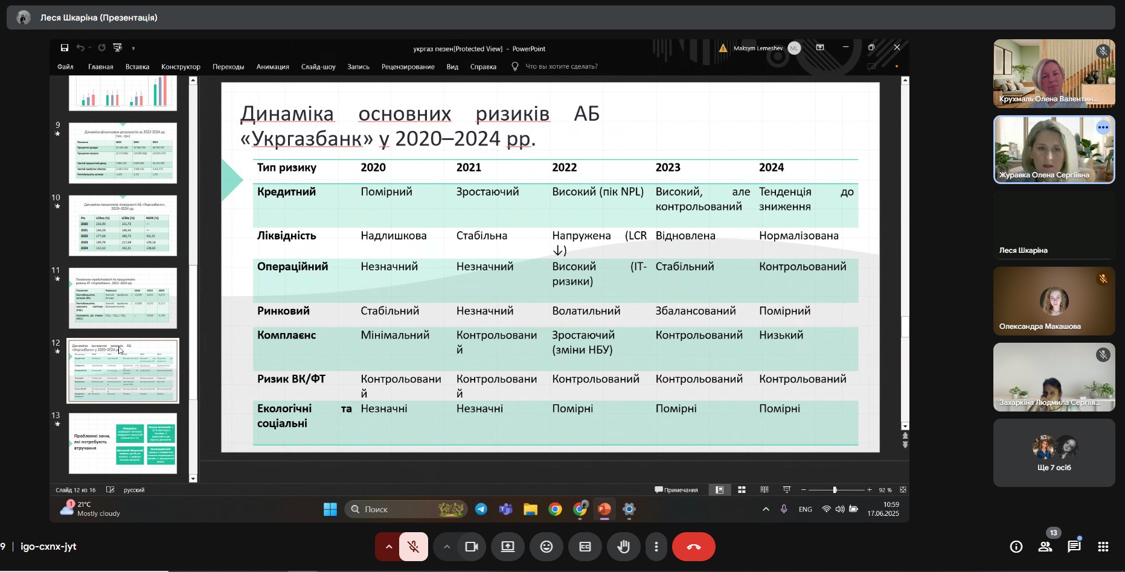Expand video settings arrow beside camera
This screenshot has height=572, width=1125.
click(x=447, y=547)
